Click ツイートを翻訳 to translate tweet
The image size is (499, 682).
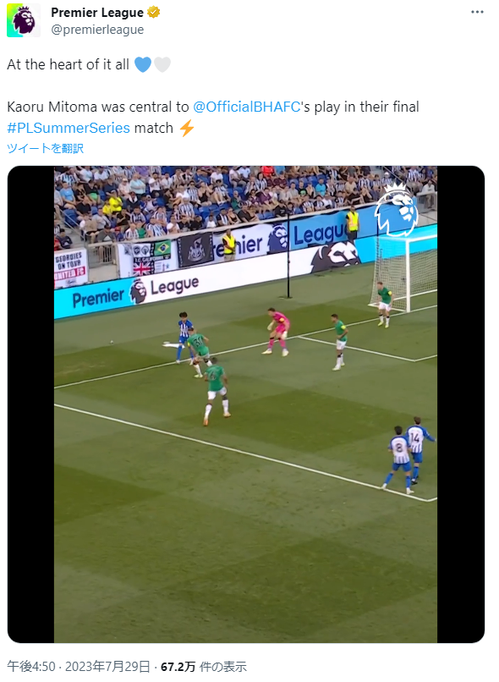45,148
